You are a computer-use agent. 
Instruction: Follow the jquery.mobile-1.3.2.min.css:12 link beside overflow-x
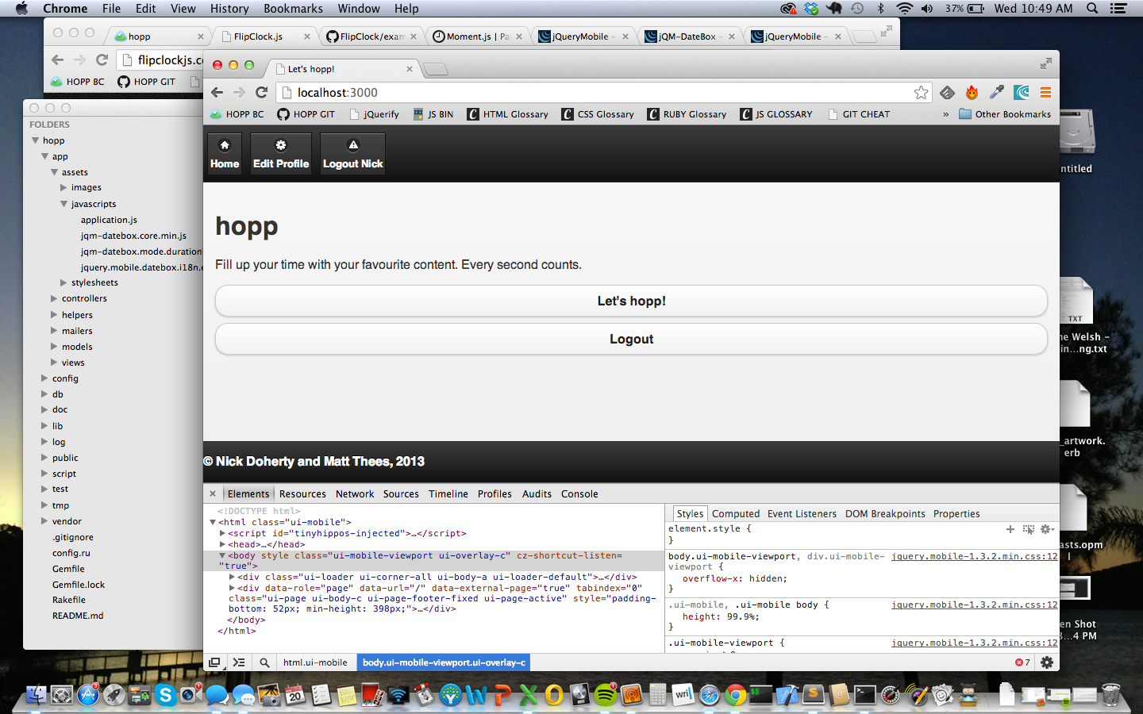point(974,557)
